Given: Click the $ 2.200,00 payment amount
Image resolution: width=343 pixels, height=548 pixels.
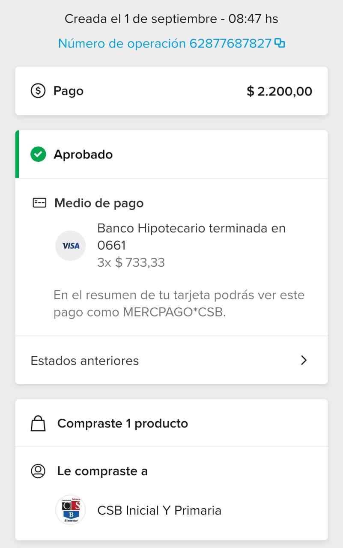Looking at the screenshot, I should point(279,91).
